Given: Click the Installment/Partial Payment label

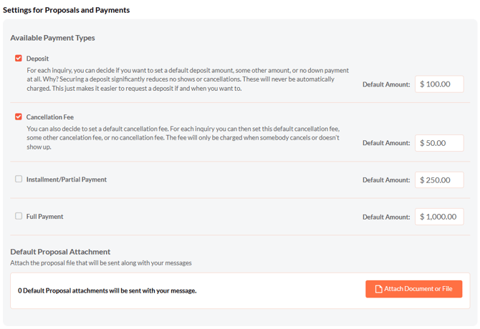Looking at the screenshot, I should [67, 180].
